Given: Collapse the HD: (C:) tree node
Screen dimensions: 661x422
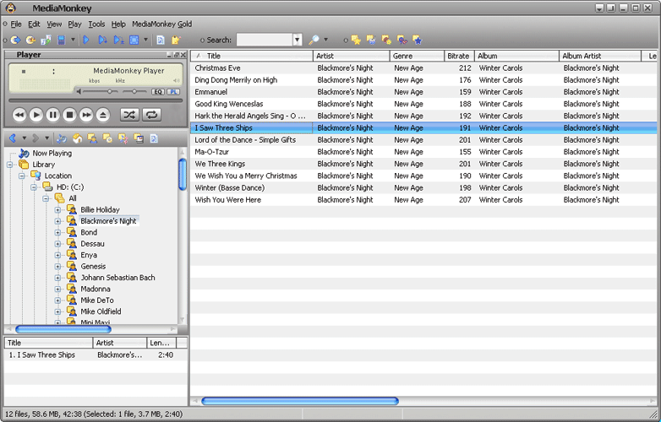Looking at the screenshot, I should tap(33, 187).
